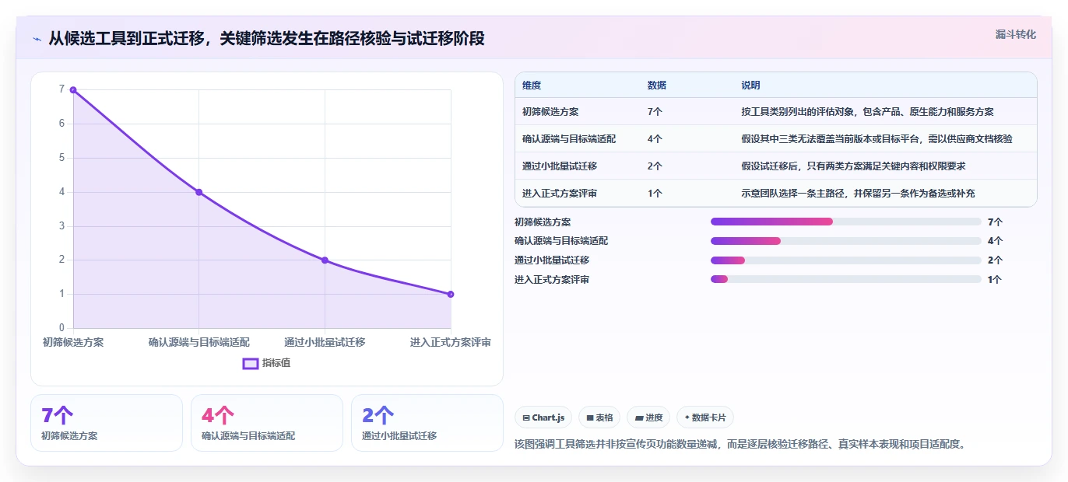Click the chart data point at value 2
Viewport: 1068px width, 482px height.
click(325, 260)
